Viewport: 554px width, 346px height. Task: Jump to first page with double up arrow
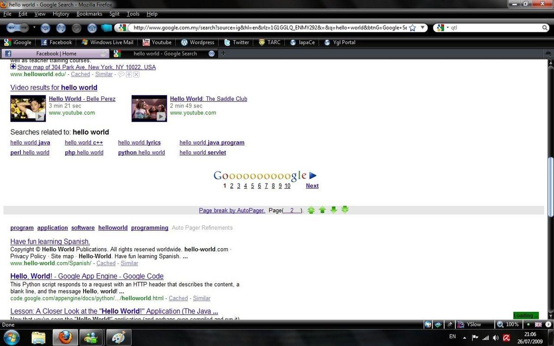pyautogui.click(x=311, y=210)
